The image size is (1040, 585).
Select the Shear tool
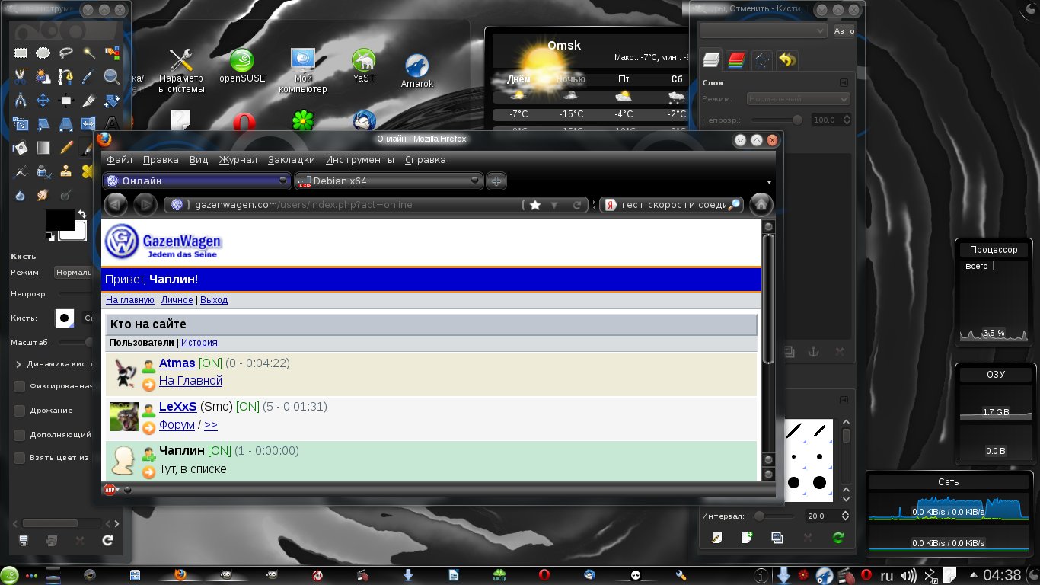click(43, 123)
